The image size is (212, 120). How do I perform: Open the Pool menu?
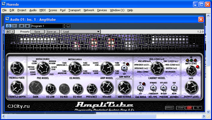click(x=63, y=10)
